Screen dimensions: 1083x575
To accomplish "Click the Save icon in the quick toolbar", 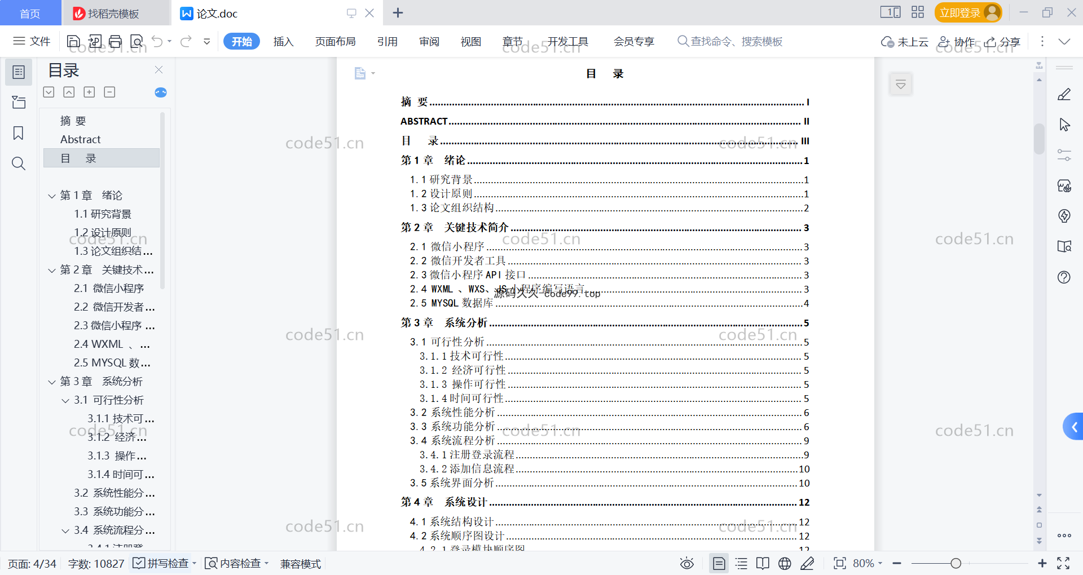I will [73, 41].
